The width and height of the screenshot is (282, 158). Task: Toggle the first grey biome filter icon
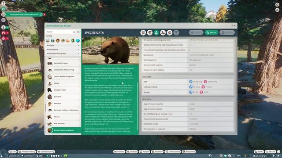click(x=48, y=40)
